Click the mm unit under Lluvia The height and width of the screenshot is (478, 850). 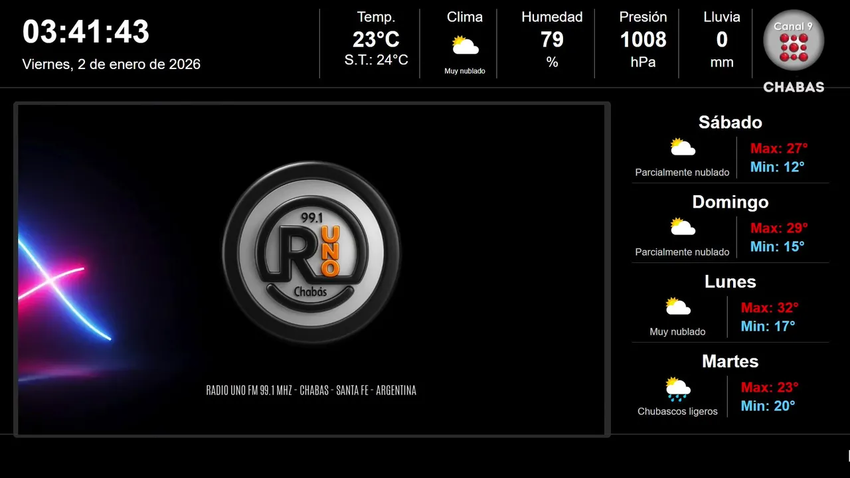coord(722,63)
